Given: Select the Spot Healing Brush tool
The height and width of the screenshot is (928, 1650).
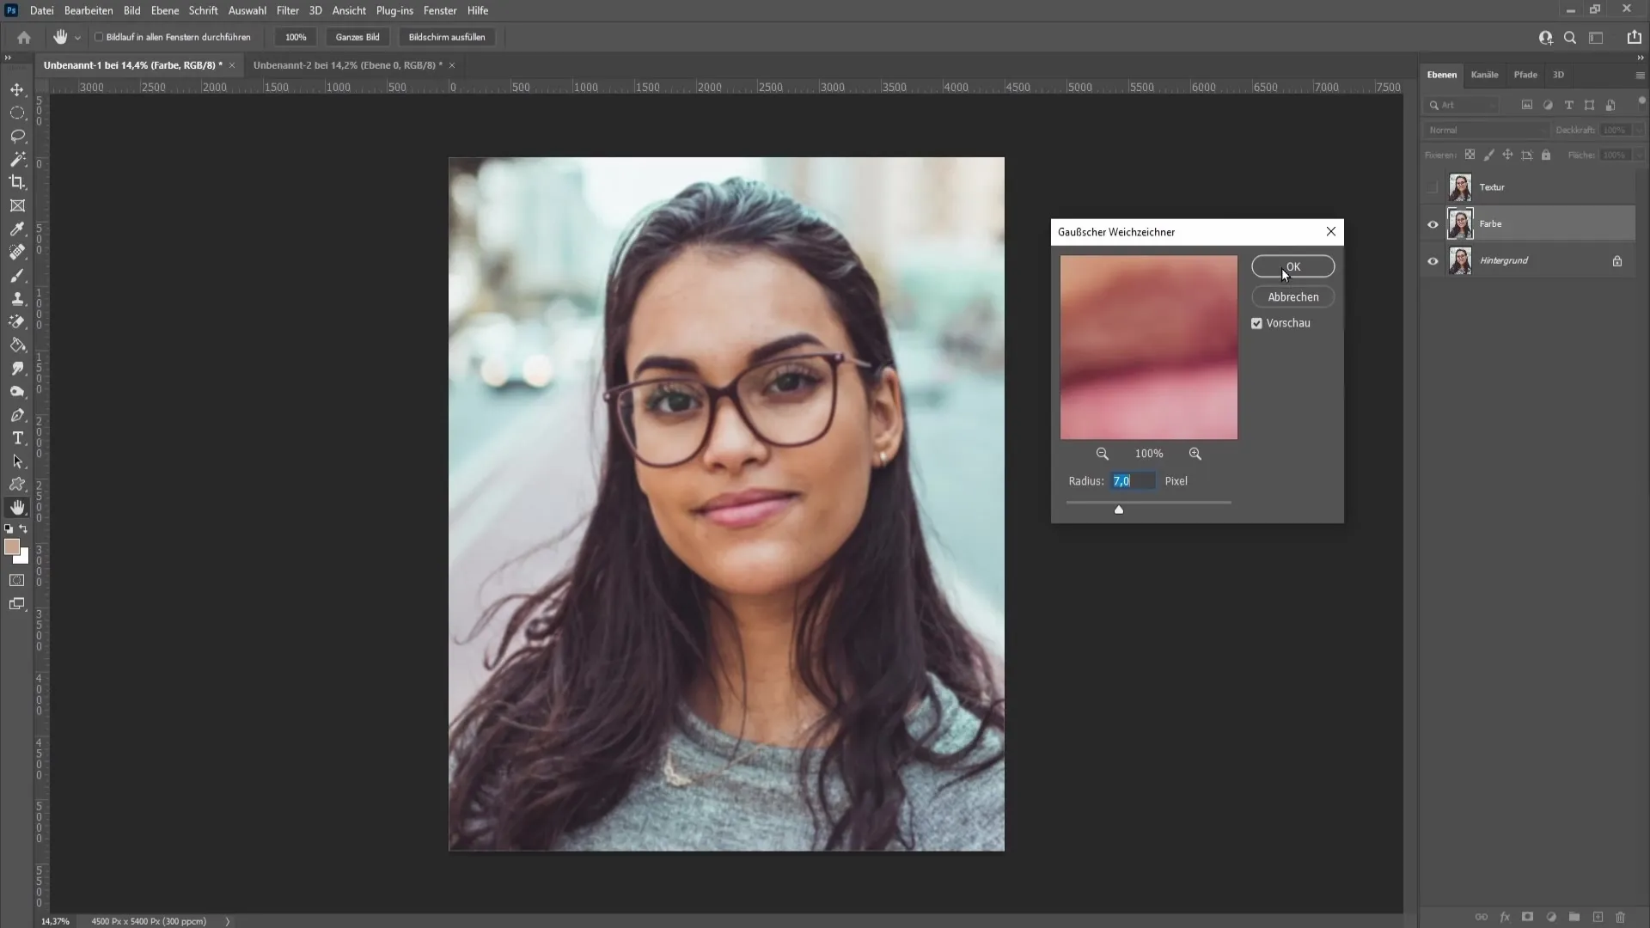Looking at the screenshot, I should [x=17, y=252].
